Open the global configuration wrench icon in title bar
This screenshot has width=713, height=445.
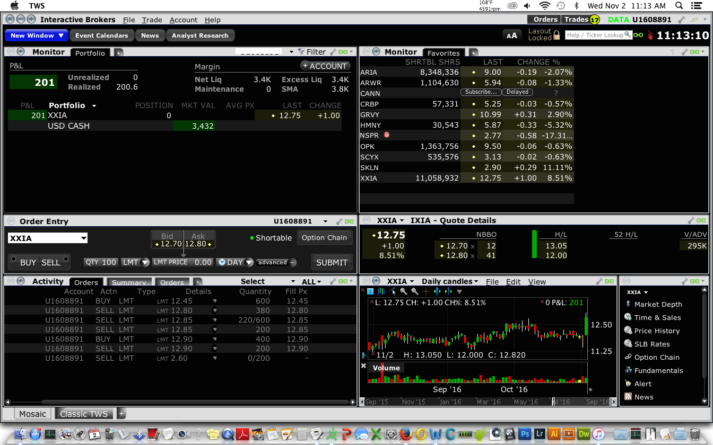tap(683, 20)
